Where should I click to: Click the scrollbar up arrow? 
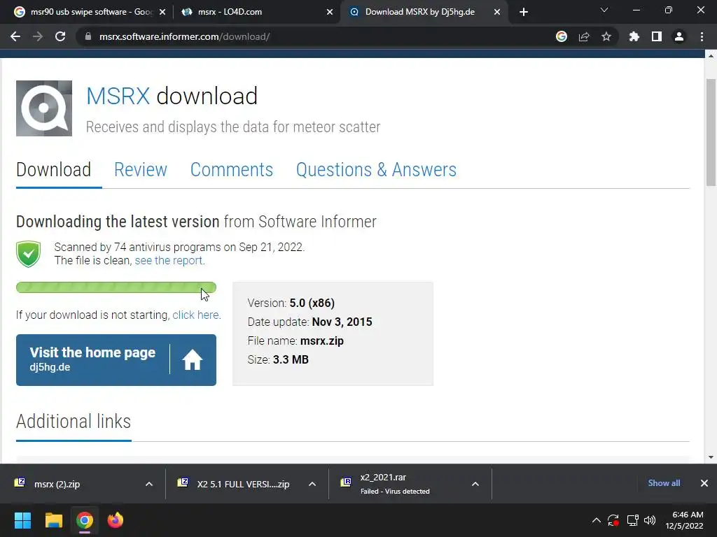711,56
